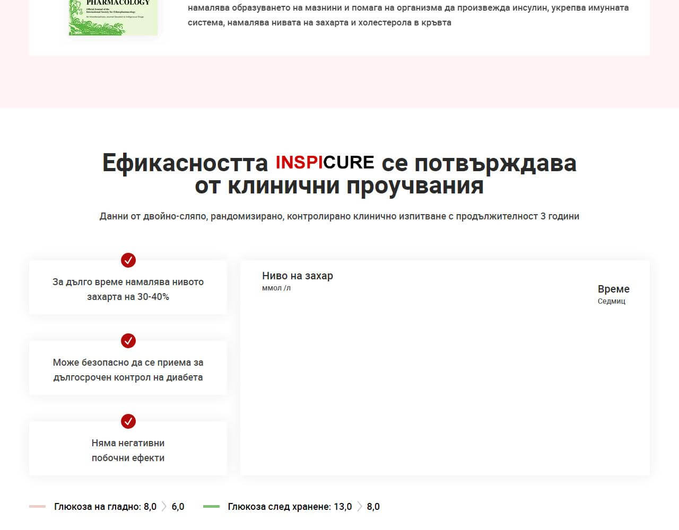Click the '6,0' fasting glucose result value

(178, 507)
